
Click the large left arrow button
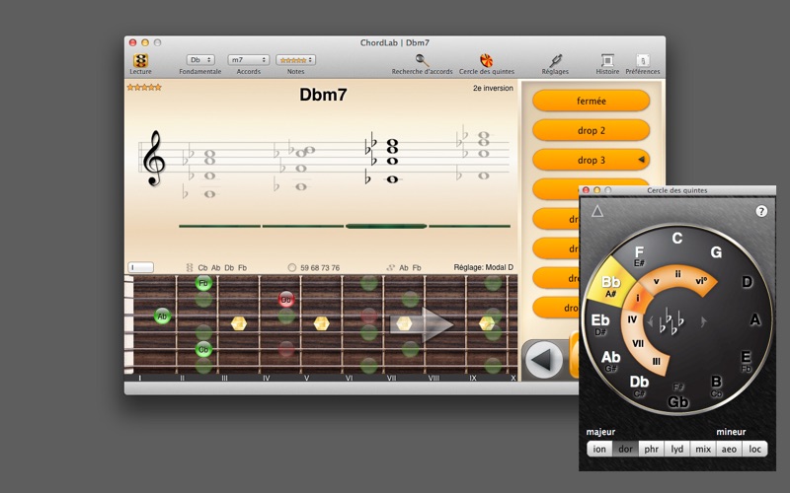click(x=543, y=360)
